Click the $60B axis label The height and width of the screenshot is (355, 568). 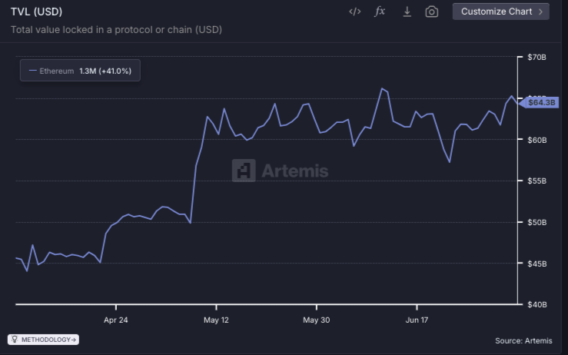[x=536, y=140]
